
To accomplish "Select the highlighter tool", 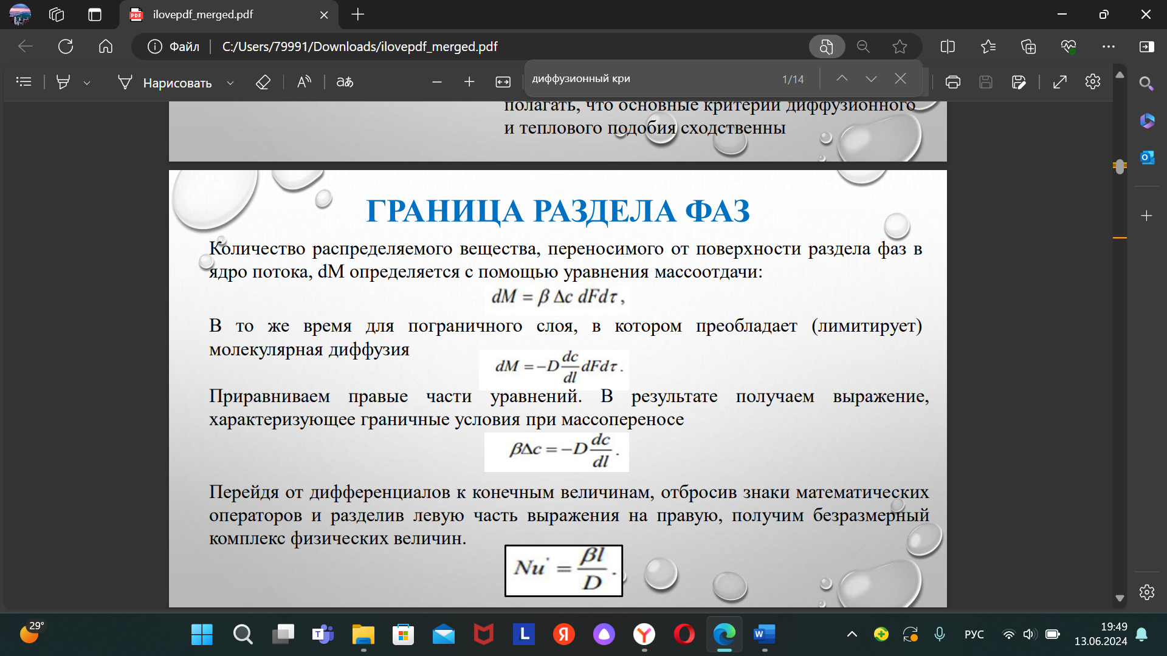I will coord(63,82).
